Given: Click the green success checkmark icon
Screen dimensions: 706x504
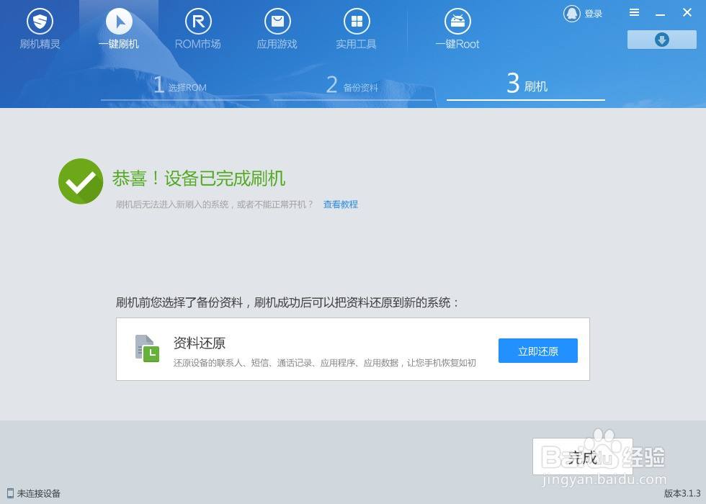Looking at the screenshot, I should click(81, 181).
